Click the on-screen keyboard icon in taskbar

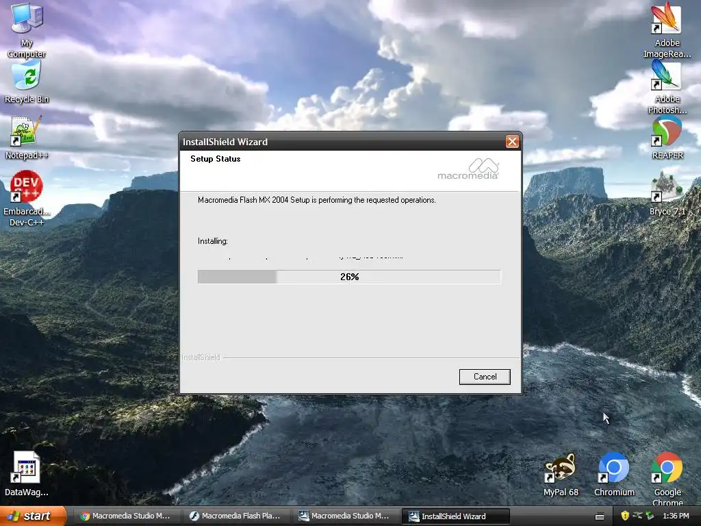[600, 516]
